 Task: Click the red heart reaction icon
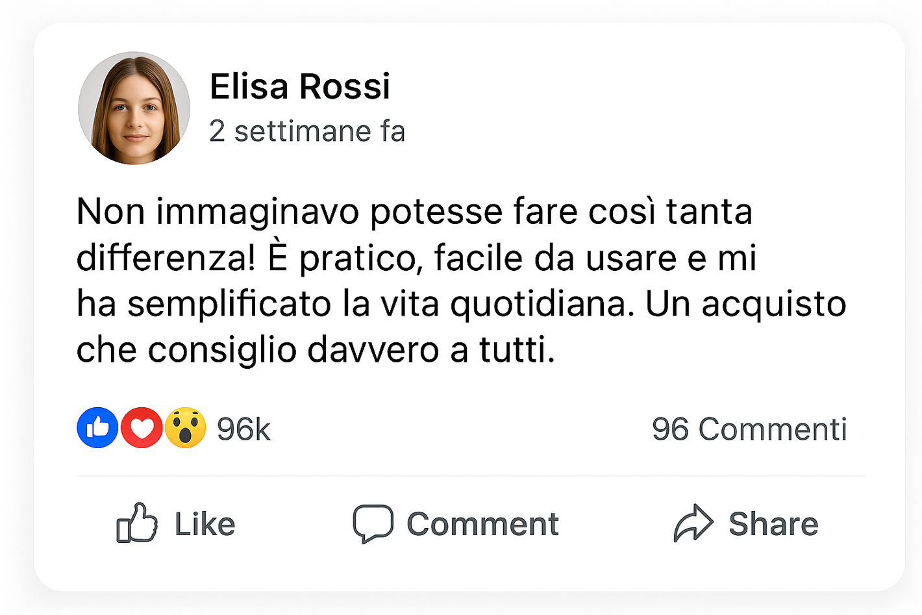142,428
